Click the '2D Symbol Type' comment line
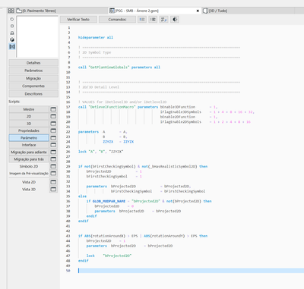 95,52
